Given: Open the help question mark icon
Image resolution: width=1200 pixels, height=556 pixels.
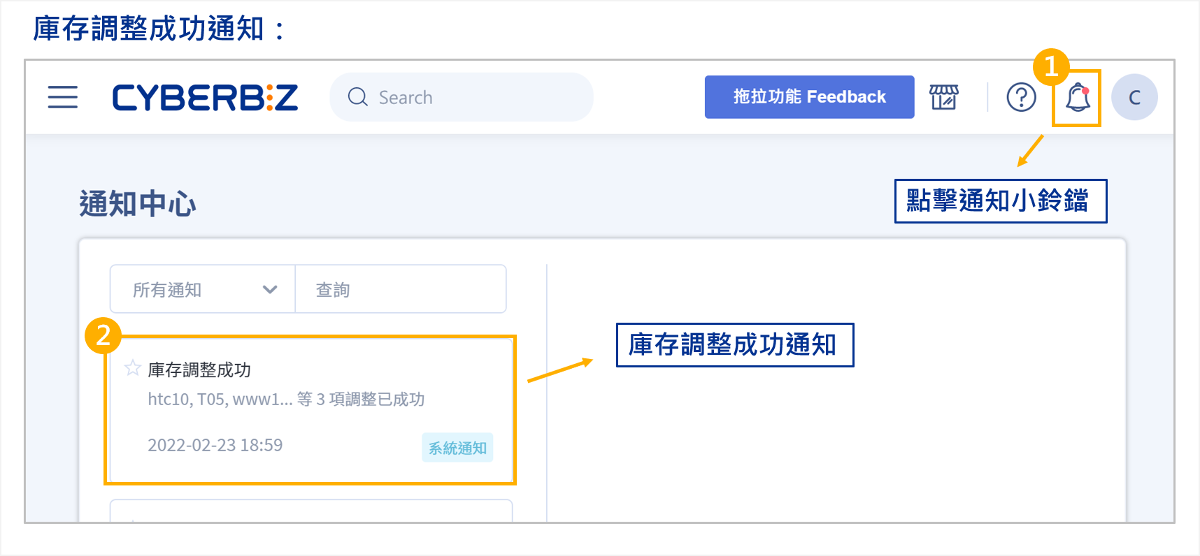Looking at the screenshot, I should point(1021,97).
